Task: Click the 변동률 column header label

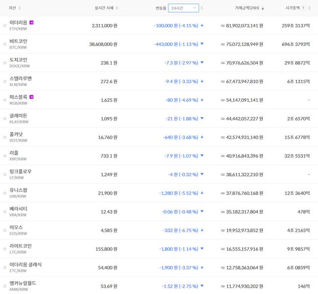Action: tap(160, 8)
